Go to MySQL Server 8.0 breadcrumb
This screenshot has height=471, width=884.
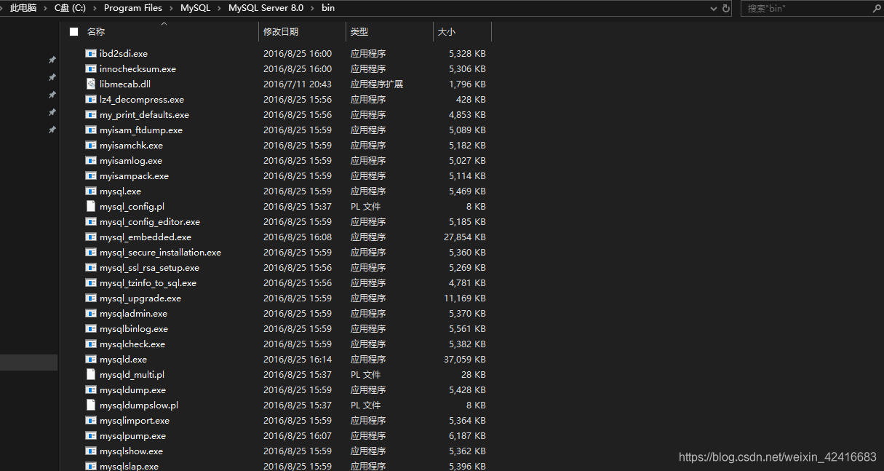point(266,8)
